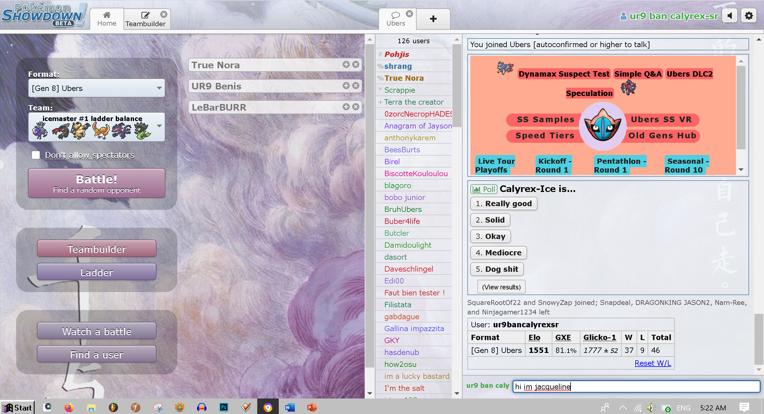Click the Deoxys mascot image in the room intro
Viewport: 764px width, 414px height.
[x=603, y=126]
